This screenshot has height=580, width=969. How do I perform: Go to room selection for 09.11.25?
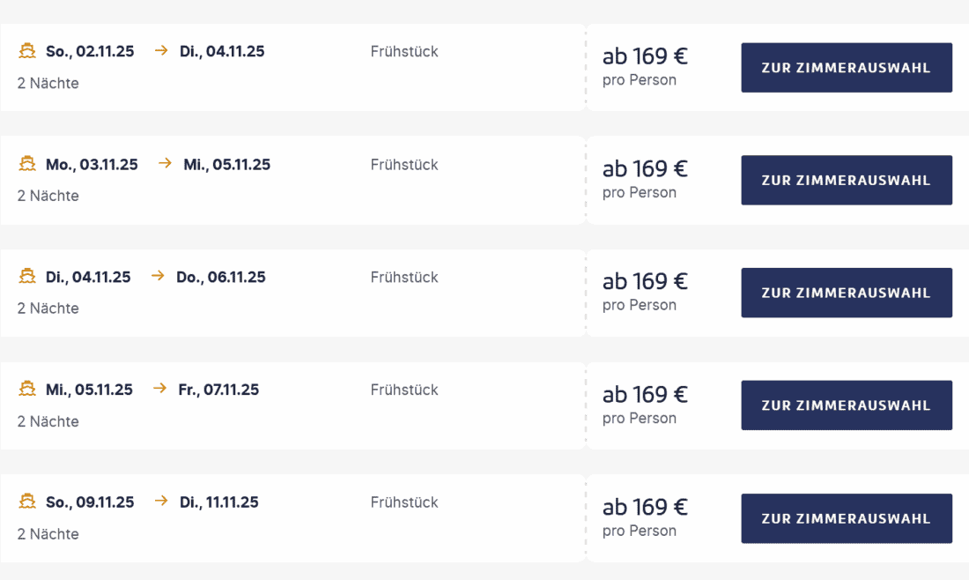pyautogui.click(x=846, y=518)
